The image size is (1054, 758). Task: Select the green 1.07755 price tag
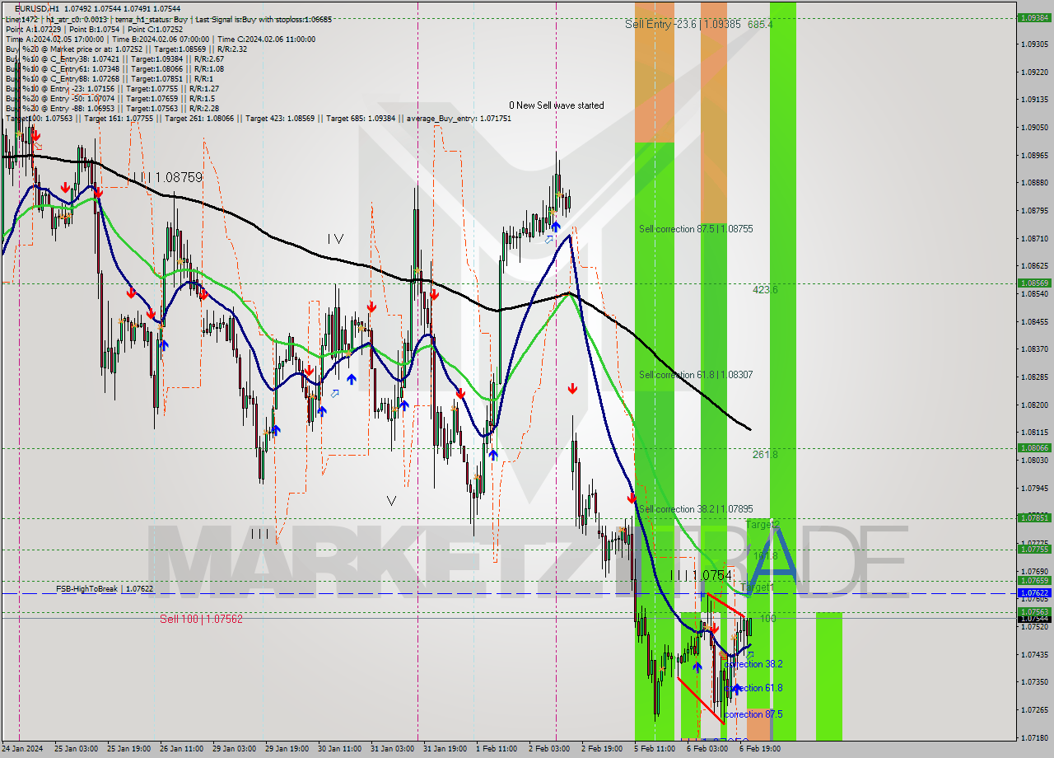click(x=1034, y=549)
